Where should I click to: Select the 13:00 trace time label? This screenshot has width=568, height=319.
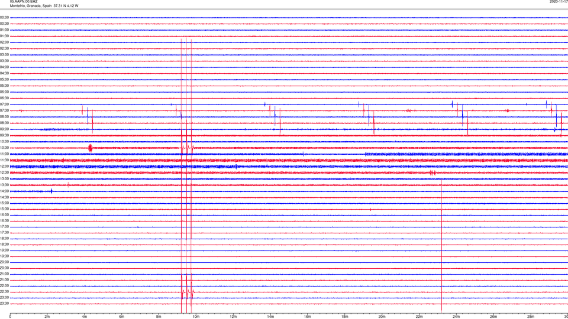coord(4,178)
